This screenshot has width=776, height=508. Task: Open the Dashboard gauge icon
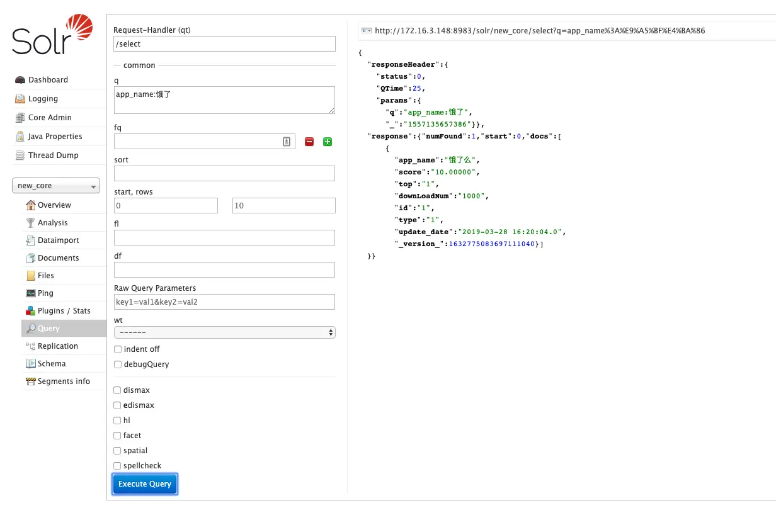click(x=20, y=80)
